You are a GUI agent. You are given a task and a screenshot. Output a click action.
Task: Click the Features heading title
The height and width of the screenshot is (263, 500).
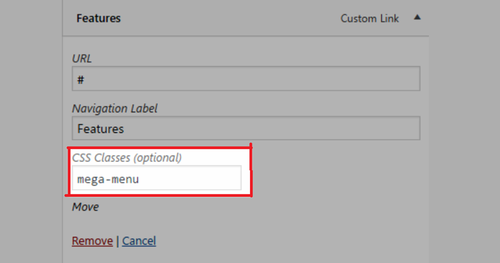tap(98, 18)
